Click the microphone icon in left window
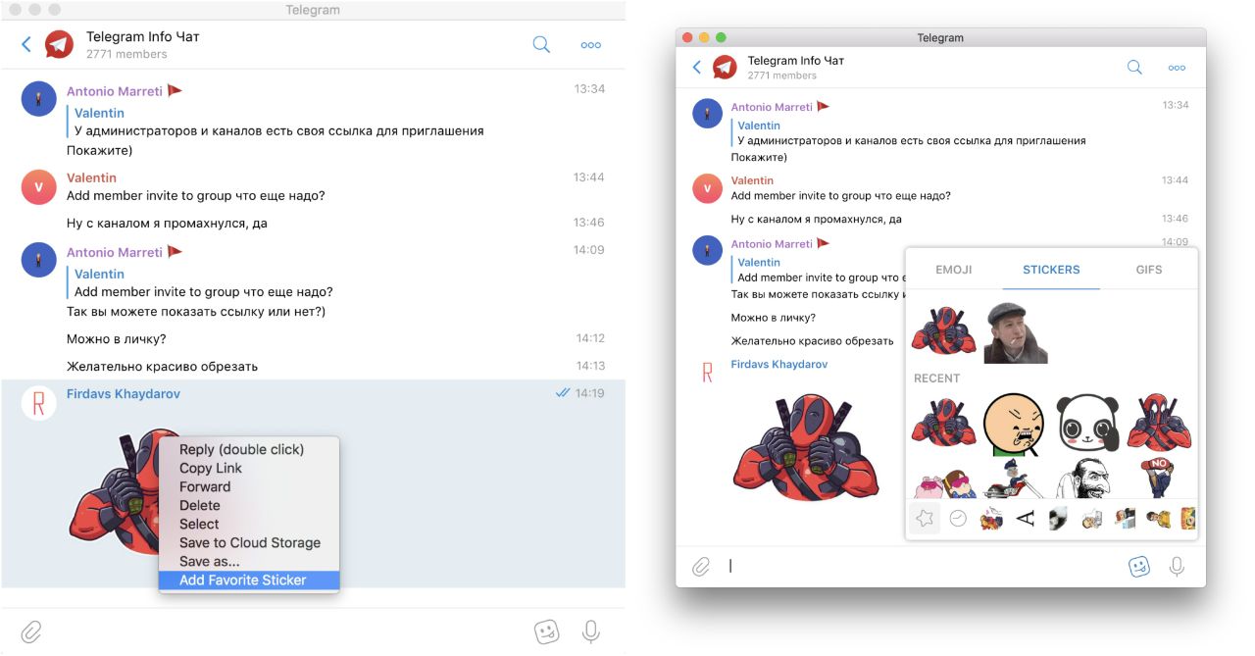 pos(590,631)
